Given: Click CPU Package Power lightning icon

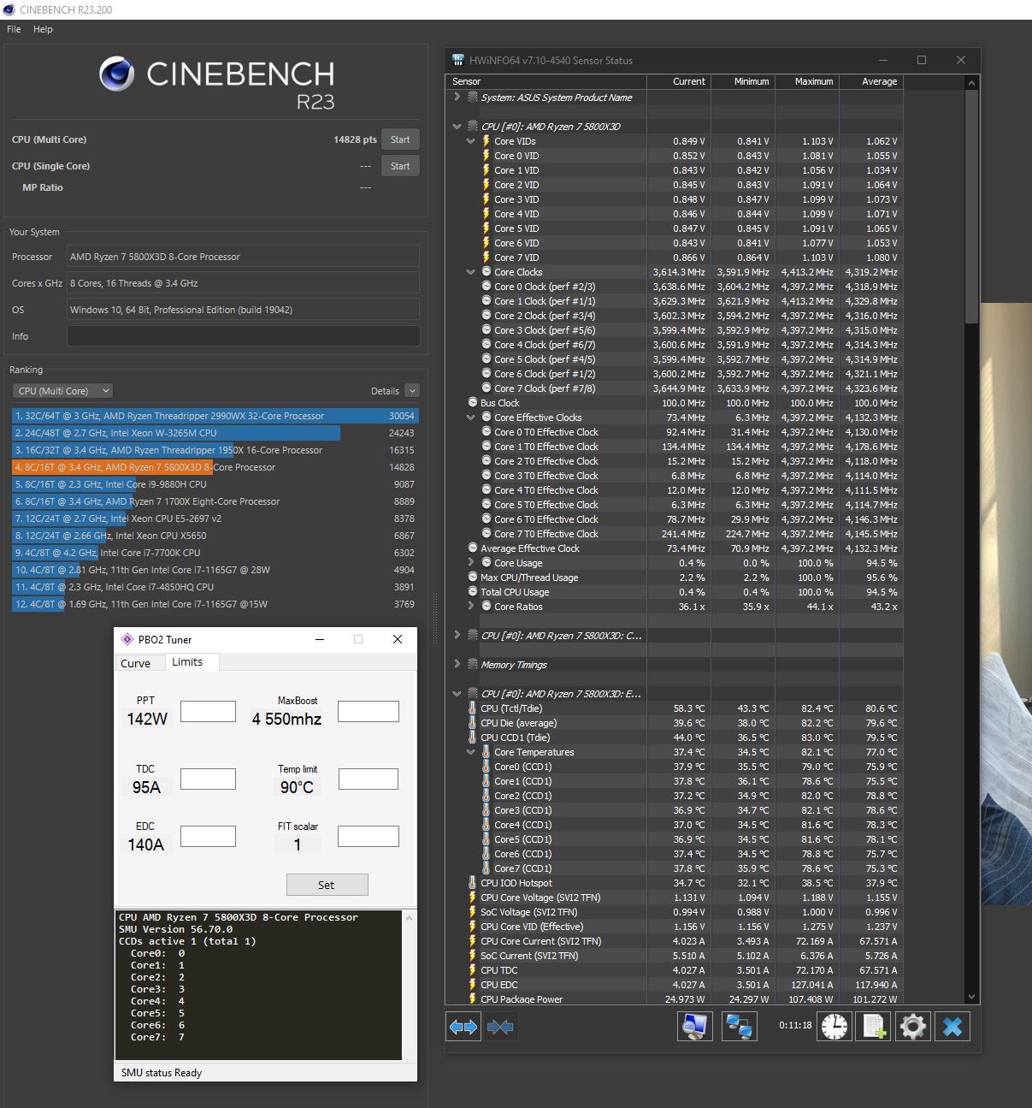Looking at the screenshot, I should (472, 998).
